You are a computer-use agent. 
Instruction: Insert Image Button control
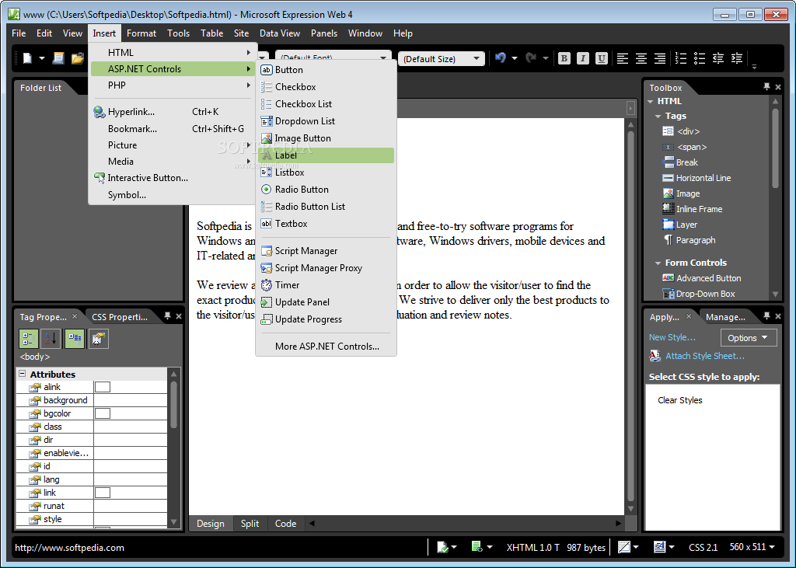pos(326,138)
